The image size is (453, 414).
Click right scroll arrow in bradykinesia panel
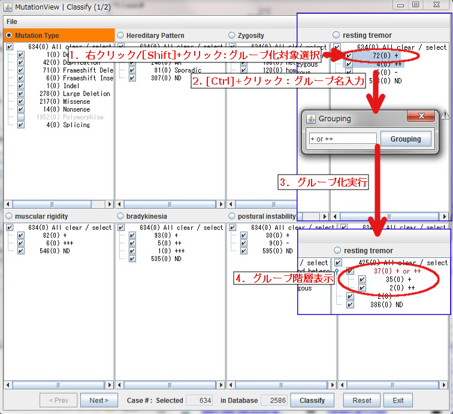[x=221, y=384]
